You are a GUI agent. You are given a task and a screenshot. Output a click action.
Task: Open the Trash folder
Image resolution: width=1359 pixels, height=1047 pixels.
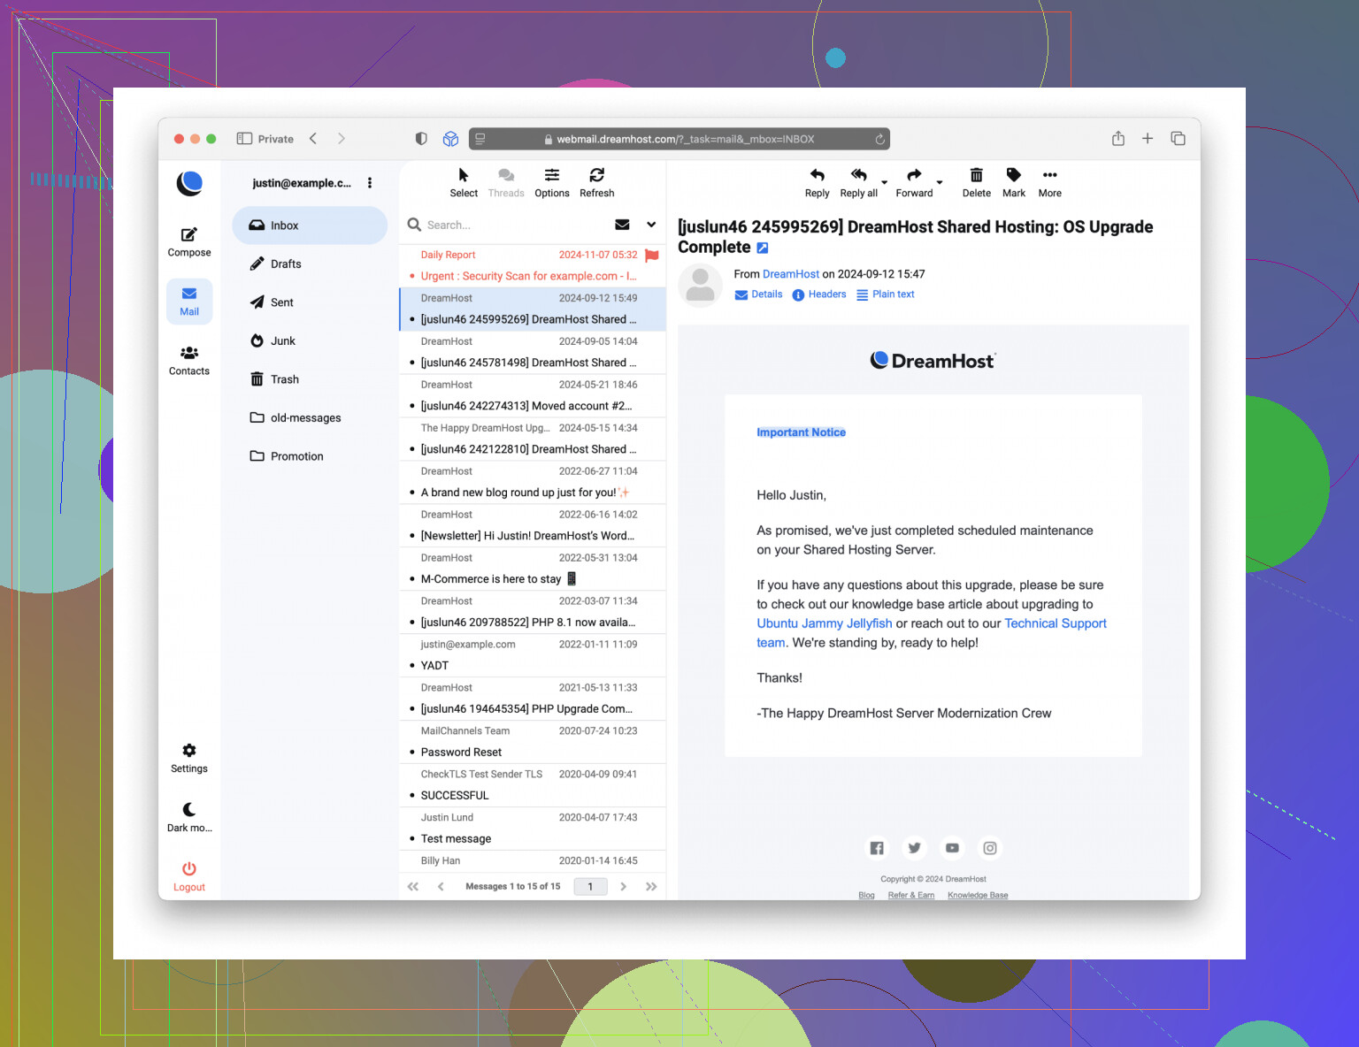pos(310,379)
